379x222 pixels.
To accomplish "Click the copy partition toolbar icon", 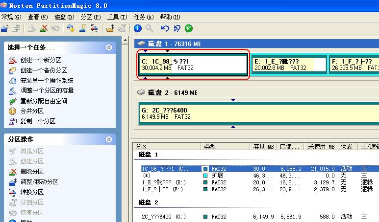I will (x=17, y=28).
